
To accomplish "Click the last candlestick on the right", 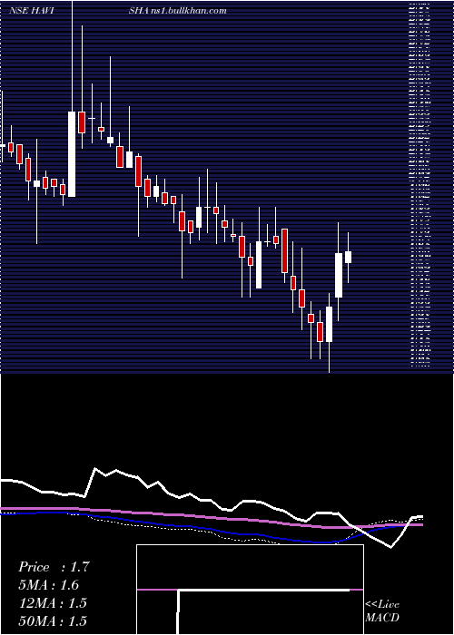I will coord(348,257).
